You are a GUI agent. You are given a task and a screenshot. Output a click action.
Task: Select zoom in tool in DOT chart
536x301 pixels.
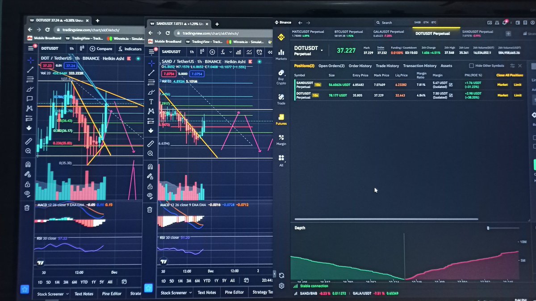(x=29, y=152)
